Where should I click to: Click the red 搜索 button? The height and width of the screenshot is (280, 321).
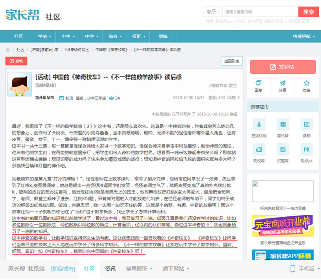click(308, 12)
